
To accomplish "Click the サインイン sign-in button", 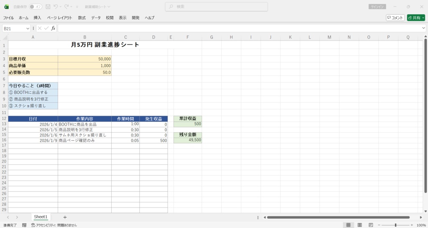I will tap(377, 7).
